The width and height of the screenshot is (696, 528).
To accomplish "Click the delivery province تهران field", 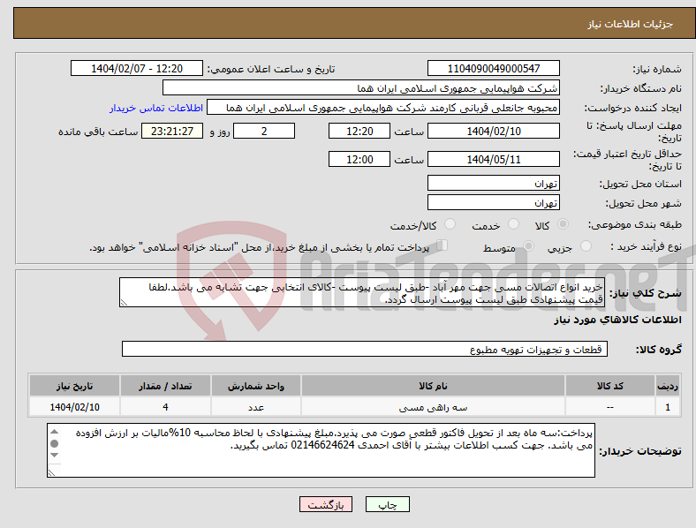I will point(493,183).
